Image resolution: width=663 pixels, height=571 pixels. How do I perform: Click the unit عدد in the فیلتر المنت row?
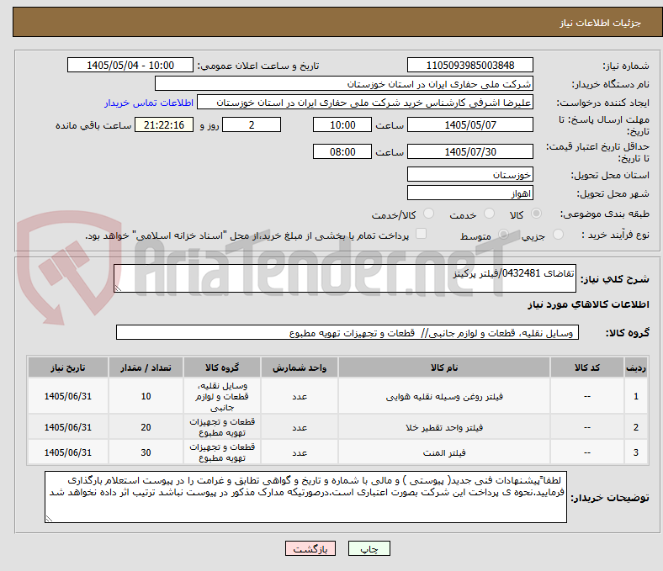(300, 452)
